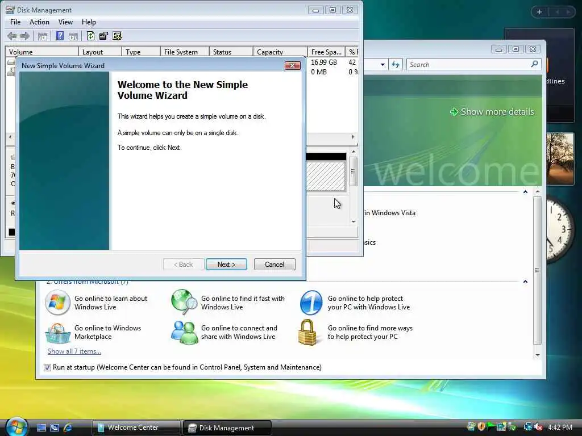The height and width of the screenshot is (436, 582).
Task: Open Go online to connect and share with Windows Live
Action: tap(224, 332)
